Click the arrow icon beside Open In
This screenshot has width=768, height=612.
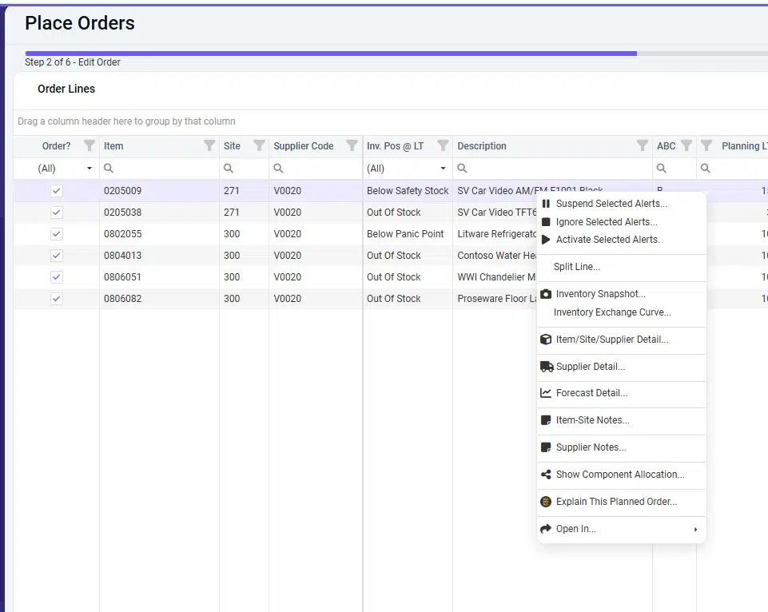coord(546,529)
